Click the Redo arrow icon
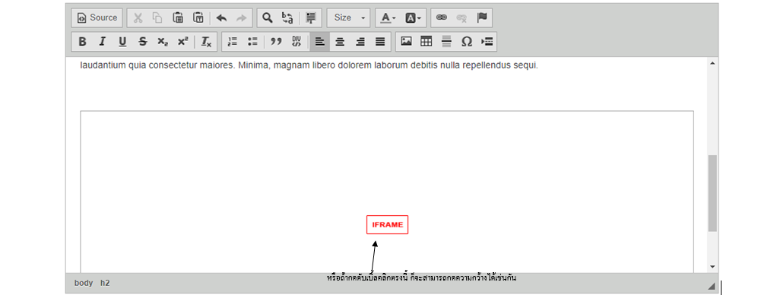777x298 pixels. point(241,17)
